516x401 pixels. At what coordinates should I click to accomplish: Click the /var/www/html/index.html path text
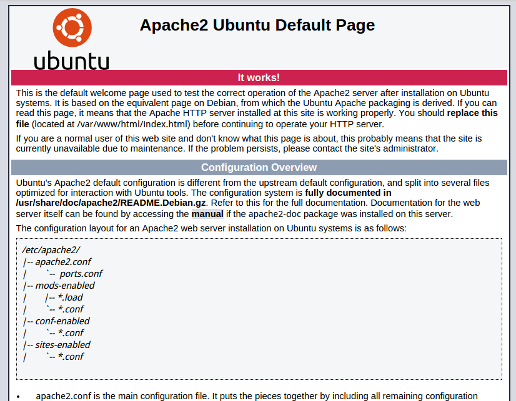coord(133,124)
